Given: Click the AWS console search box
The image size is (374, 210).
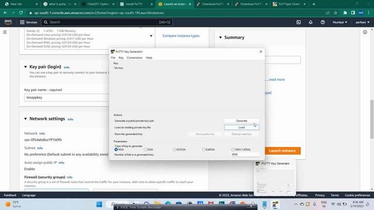Looking at the screenshot, I should [107, 22].
